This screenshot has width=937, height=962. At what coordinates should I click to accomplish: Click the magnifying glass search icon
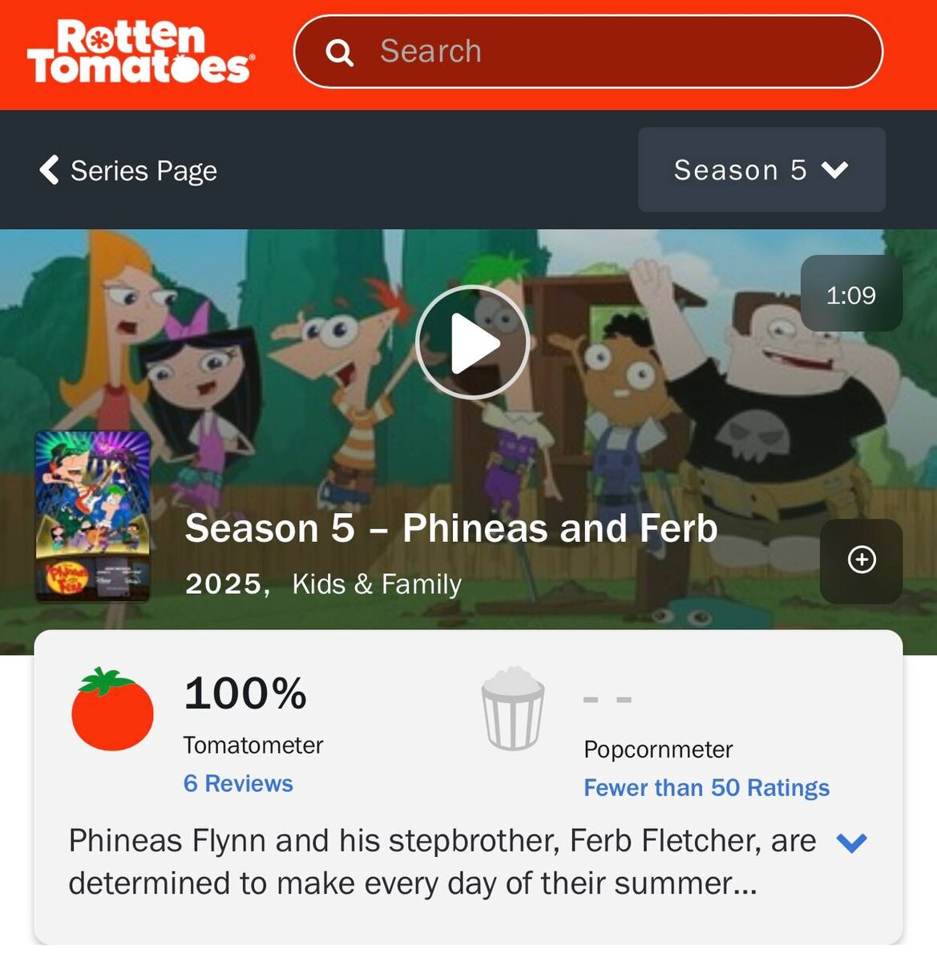[x=340, y=52]
